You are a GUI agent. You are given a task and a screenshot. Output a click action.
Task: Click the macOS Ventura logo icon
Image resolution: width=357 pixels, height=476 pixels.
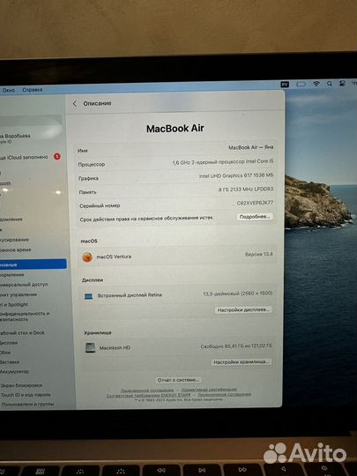[87, 257]
